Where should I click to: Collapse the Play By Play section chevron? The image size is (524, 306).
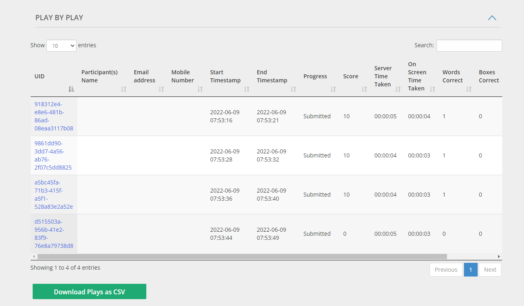click(x=492, y=18)
